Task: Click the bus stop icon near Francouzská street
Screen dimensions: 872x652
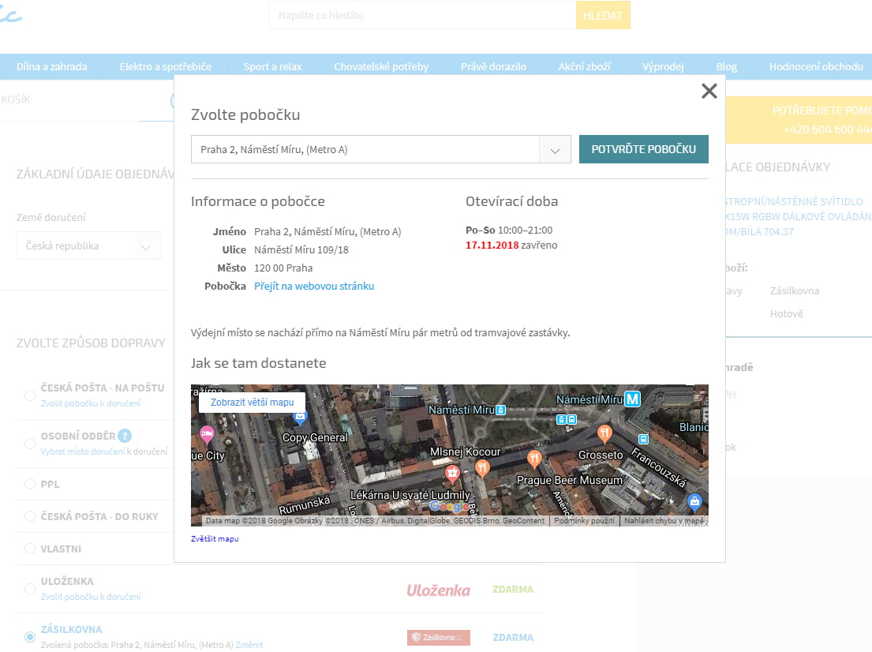Action: [x=643, y=440]
